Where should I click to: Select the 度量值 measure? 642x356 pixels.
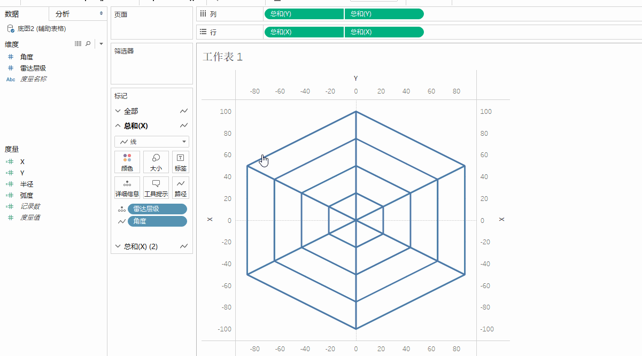(x=30, y=218)
